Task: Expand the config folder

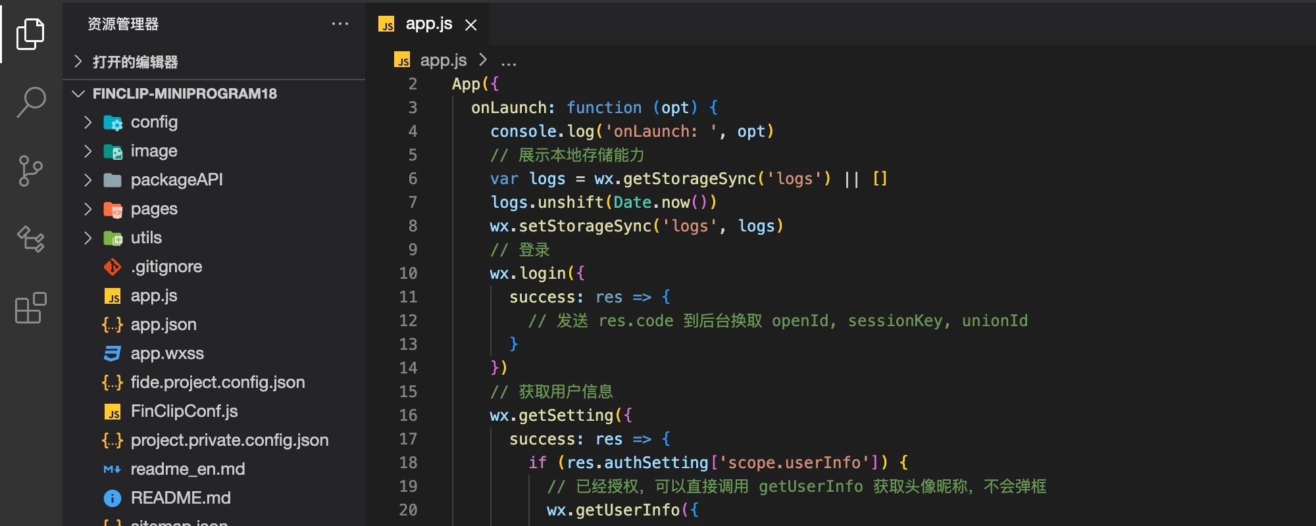Action: (88, 122)
